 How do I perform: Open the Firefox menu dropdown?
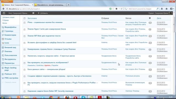[7, 1]
